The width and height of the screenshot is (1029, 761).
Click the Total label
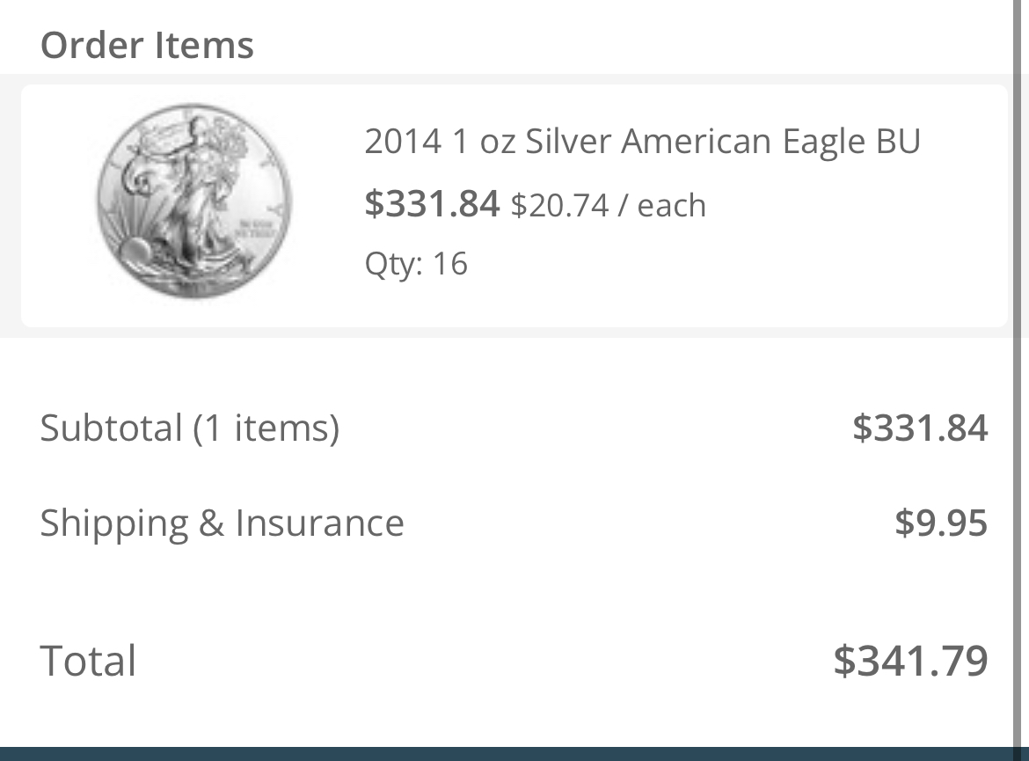[x=88, y=661]
